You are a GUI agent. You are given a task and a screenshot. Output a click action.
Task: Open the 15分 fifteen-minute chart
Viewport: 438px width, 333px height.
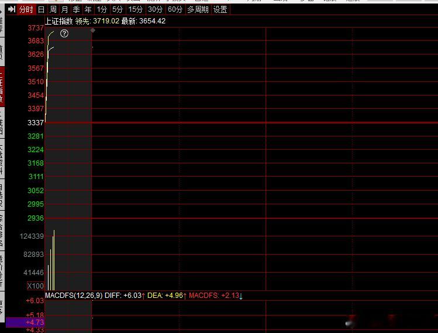pyautogui.click(x=136, y=9)
